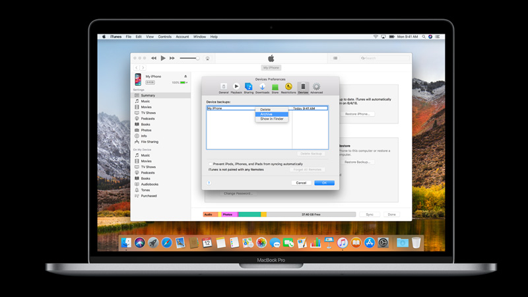Screen dimensions: 528x297
Task: Click the Cancel button
Action: pyautogui.click(x=301, y=183)
